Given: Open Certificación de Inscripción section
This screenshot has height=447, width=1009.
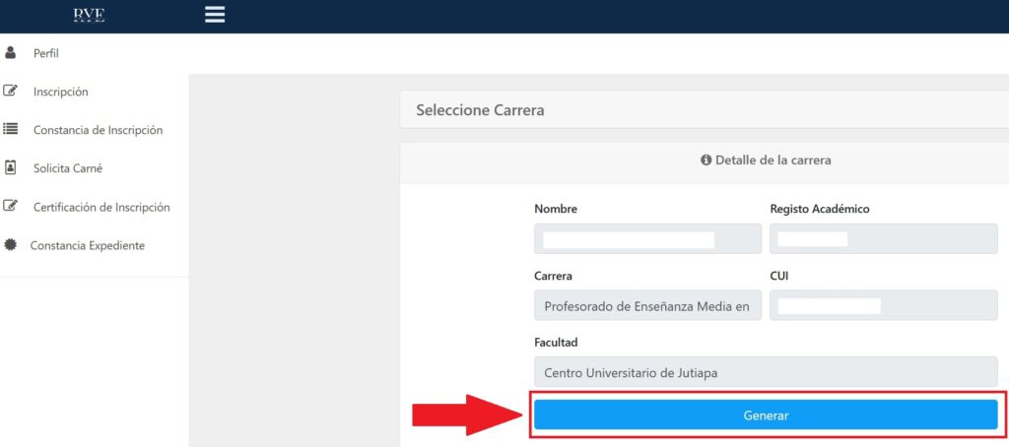Looking at the screenshot, I should [101, 207].
